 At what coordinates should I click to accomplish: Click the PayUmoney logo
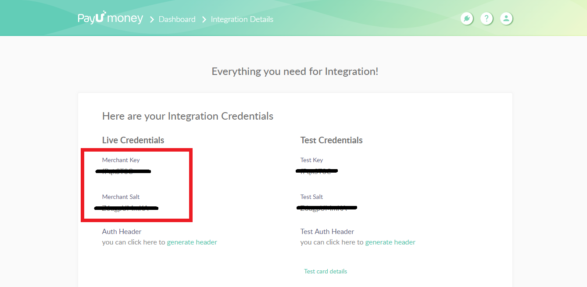pyautogui.click(x=110, y=18)
